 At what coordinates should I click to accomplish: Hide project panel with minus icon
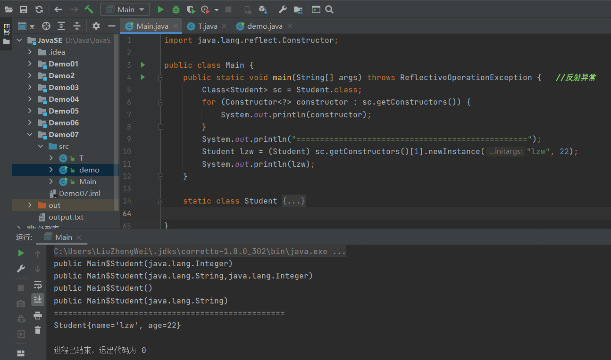coord(112,26)
